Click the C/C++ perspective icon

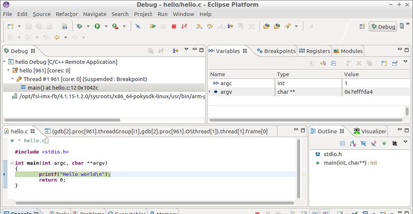[402, 26]
